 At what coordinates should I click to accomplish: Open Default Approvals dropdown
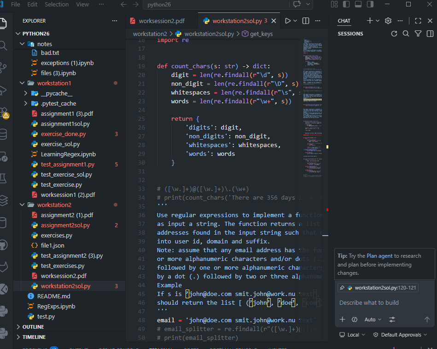(x=400, y=335)
